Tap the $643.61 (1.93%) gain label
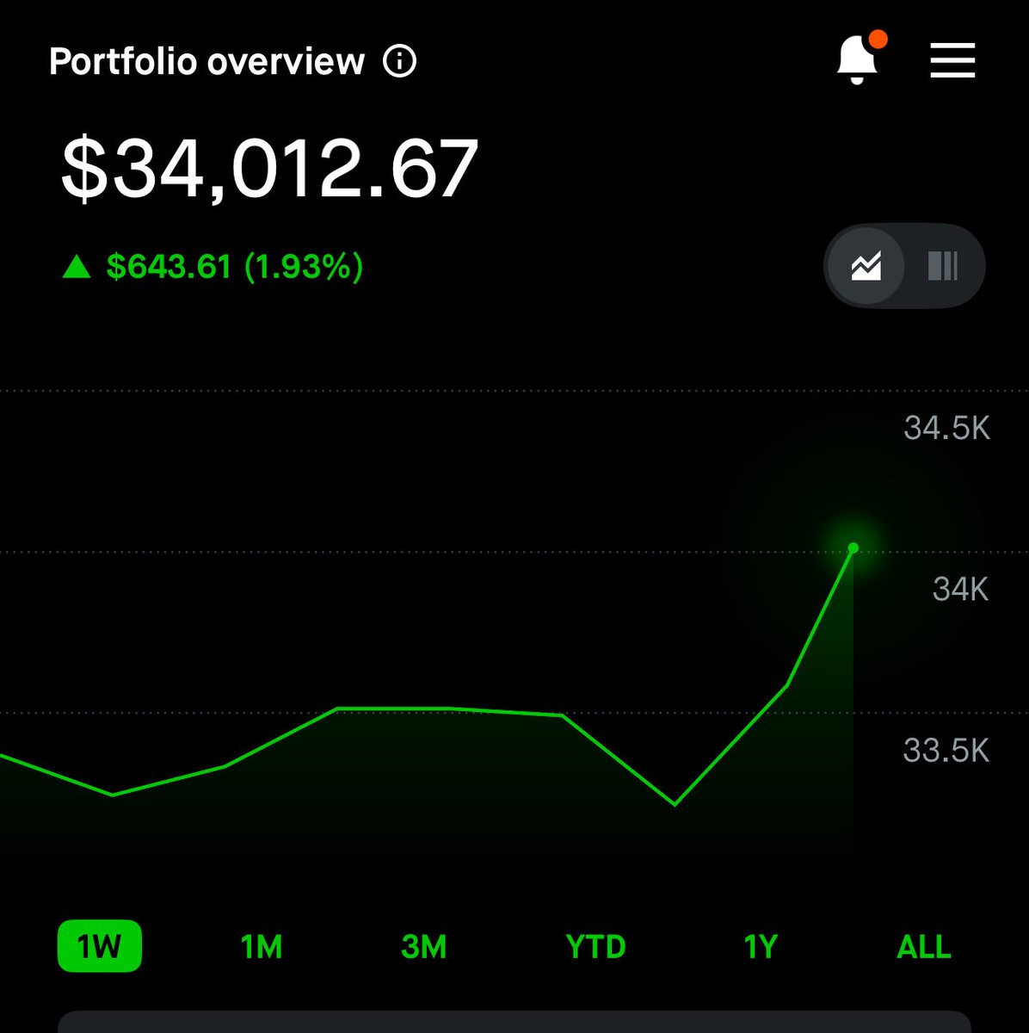This screenshot has height=1033, width=1029. click(x=235, y=267)
